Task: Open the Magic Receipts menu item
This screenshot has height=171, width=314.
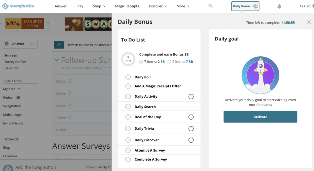Action: (x=127, y=6)
